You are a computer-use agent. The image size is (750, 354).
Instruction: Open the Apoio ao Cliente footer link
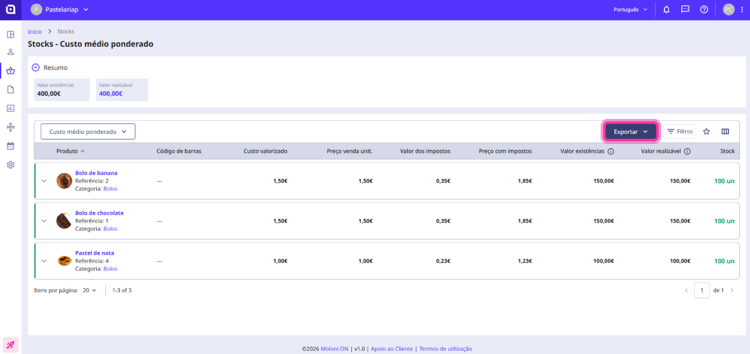tap(392, 349)
